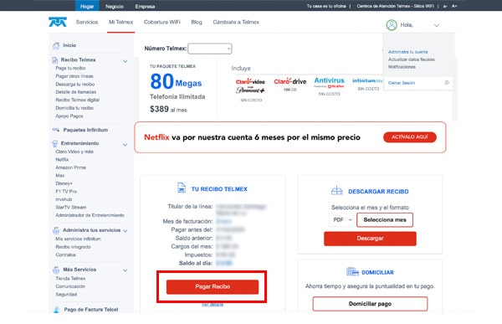Click the Pago de Factura Telcel icon
The image size is (502, 324).
click(56, 309)
